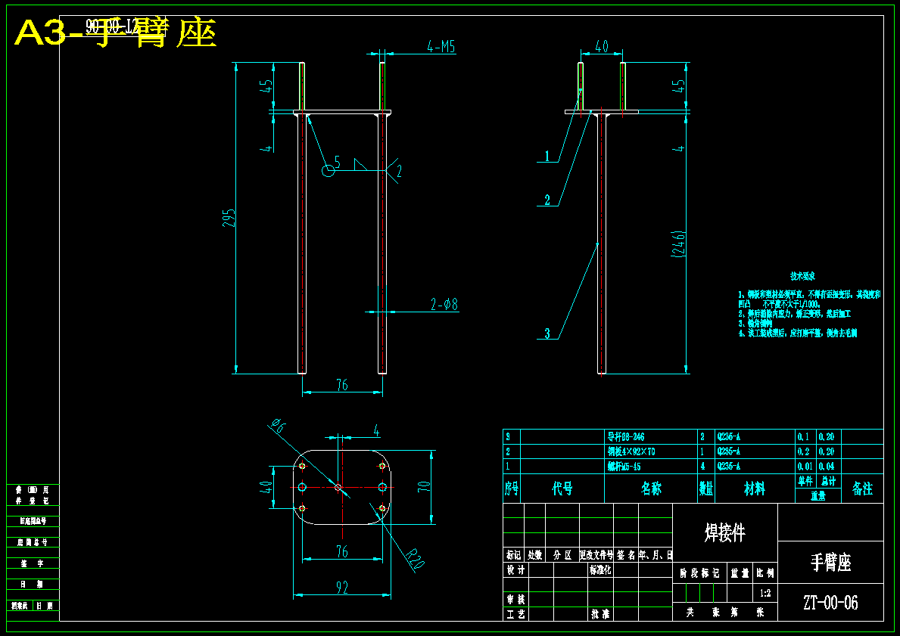
Task: Click the 底图总号 side label
Action: click(x=32, y=542)
